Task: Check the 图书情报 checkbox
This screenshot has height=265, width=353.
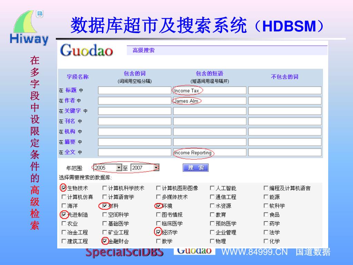Action: coord(158,215)
